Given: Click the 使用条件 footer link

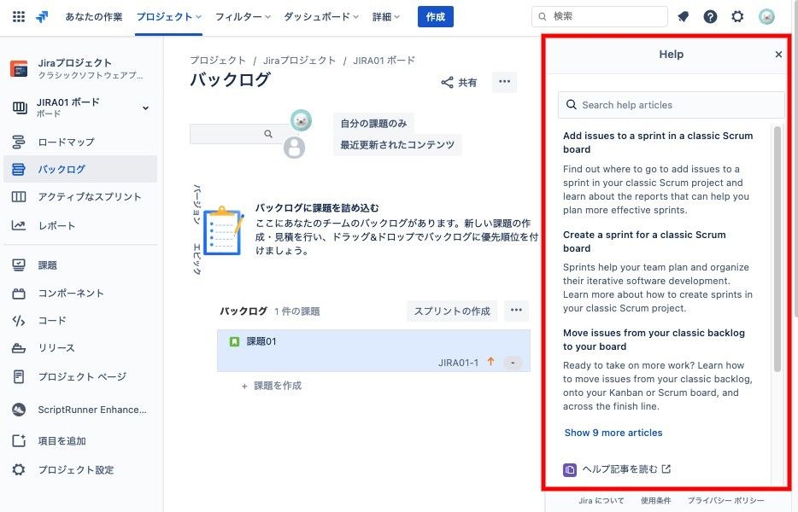Looking at the screenshot, I should tap(655, 501).
